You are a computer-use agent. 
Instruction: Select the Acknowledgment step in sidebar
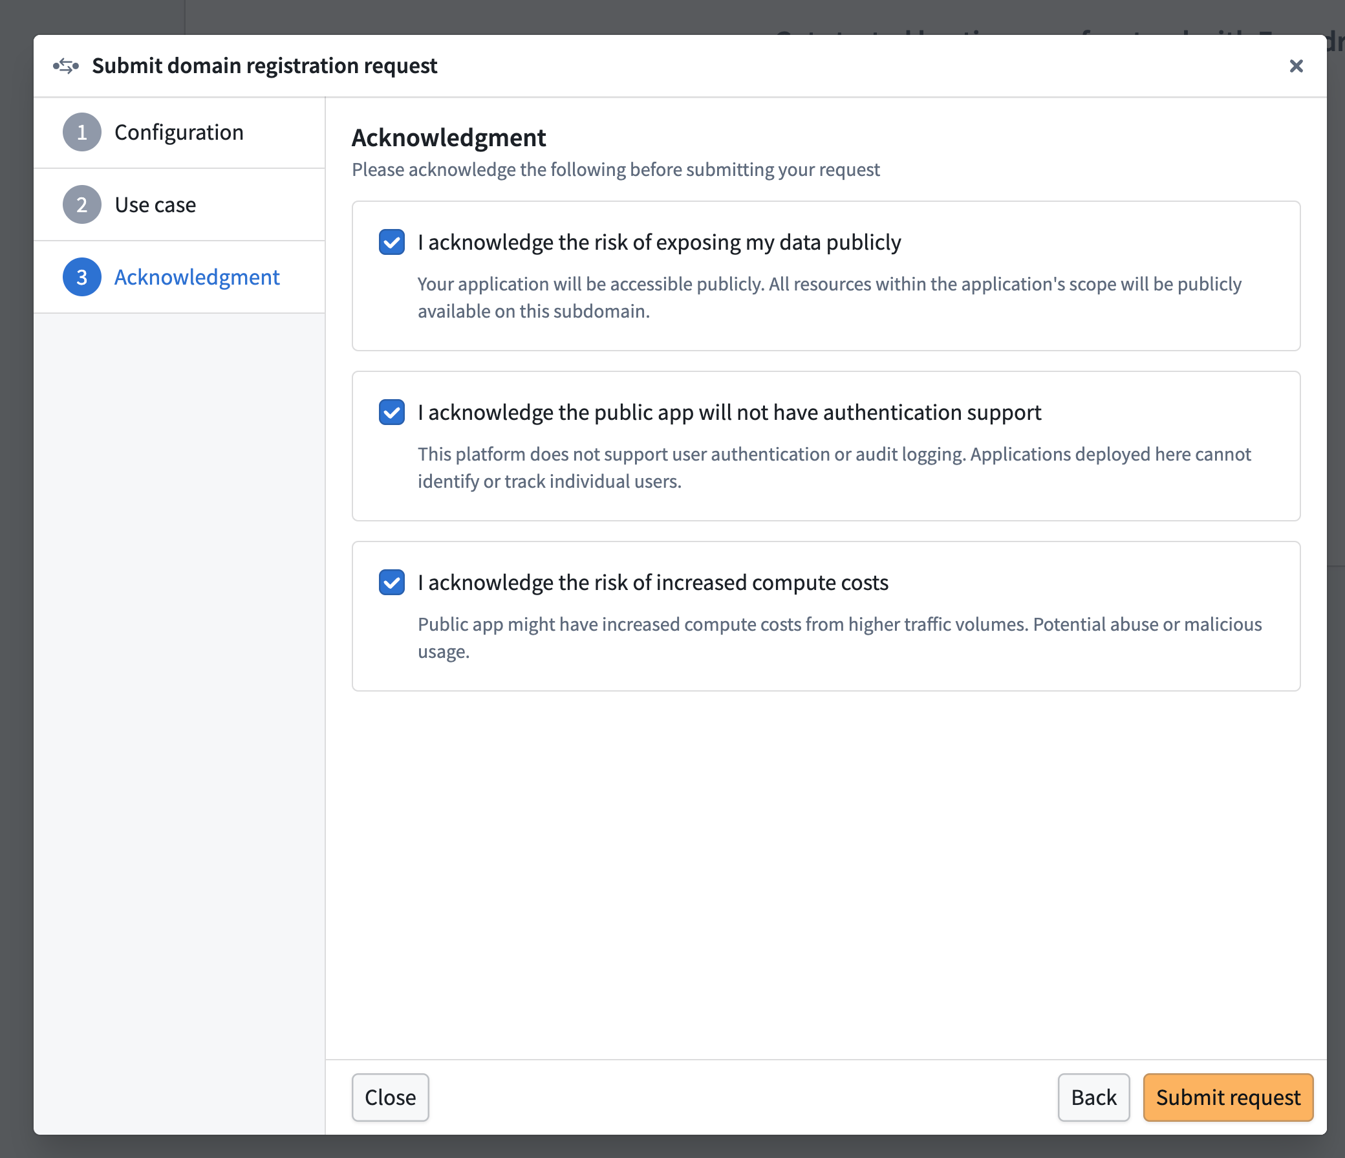[179, 278]
